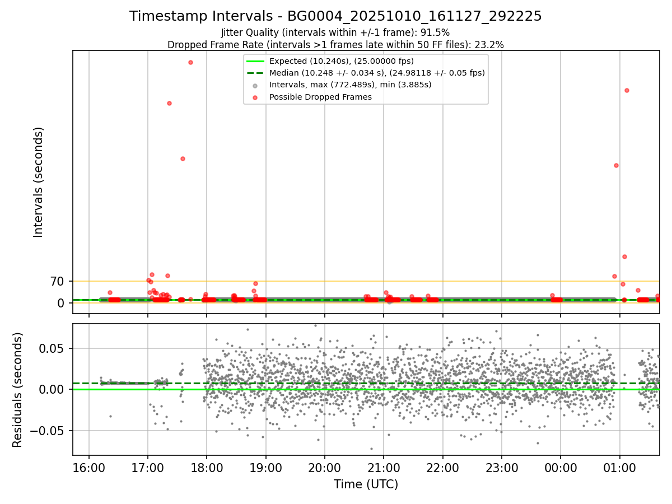672x504 pixels.
Task: Click the 70 tick label on intervals axis
Action: coord(58,281)
